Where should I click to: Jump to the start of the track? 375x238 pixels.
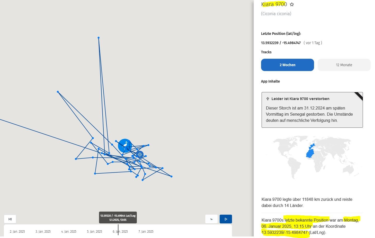click(x=10, y=219)
